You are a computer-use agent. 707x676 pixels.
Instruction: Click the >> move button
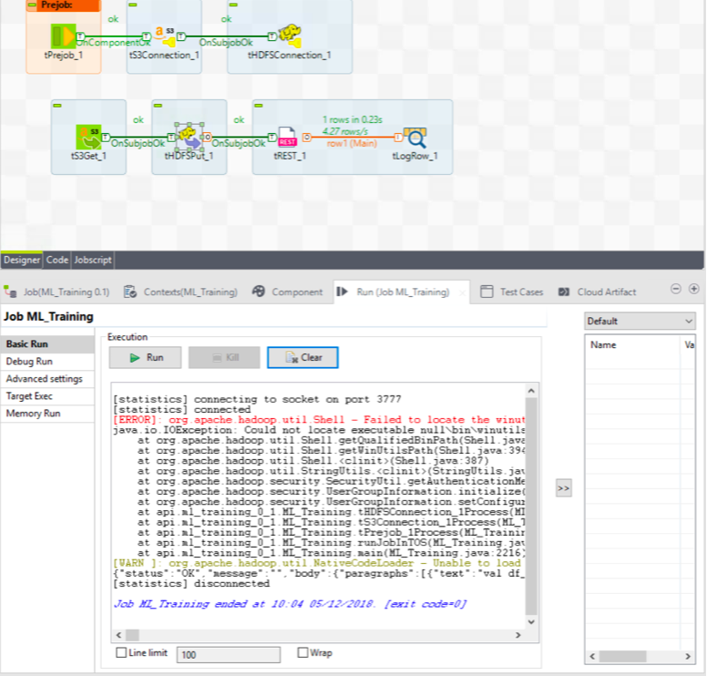click(564, 488)
